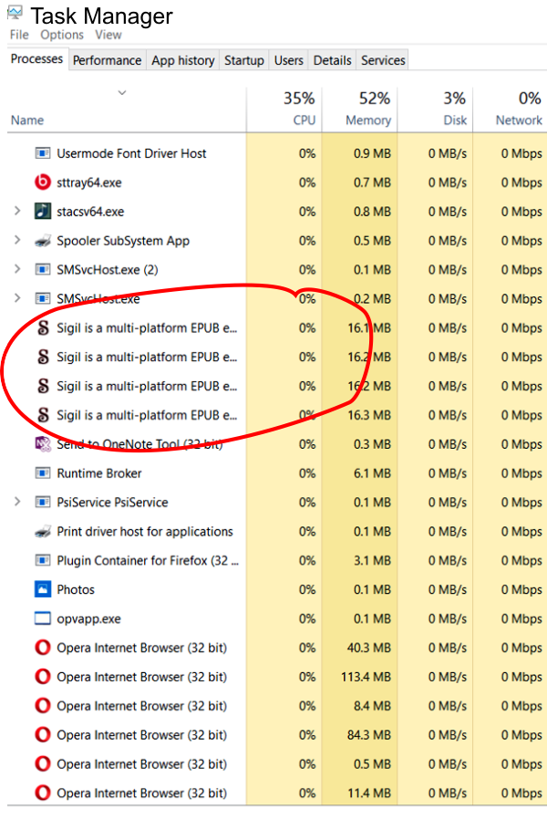This screenshot has width=547, height=820.
Task: Open the File menu
Action: pos(19,35)
